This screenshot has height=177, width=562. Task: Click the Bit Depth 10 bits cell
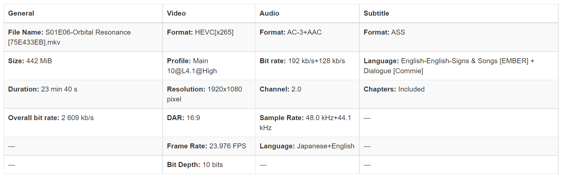[x=195, y=165]
